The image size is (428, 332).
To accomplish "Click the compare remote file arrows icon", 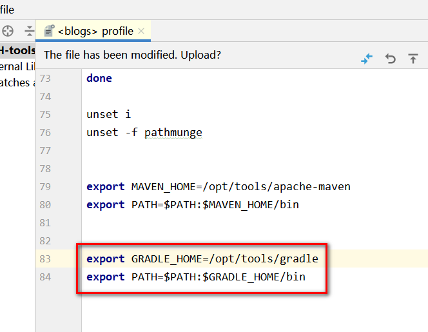I will 367,59.
